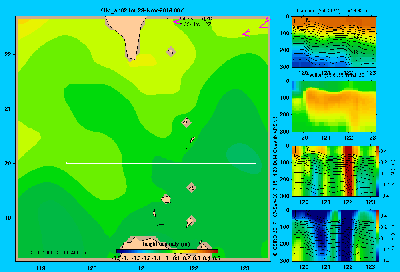Click the '200 1000 2000 4000m' bathymetry legend
This screenshot has width=400, height=272.
pyautogui.click(x=58, y=253)
